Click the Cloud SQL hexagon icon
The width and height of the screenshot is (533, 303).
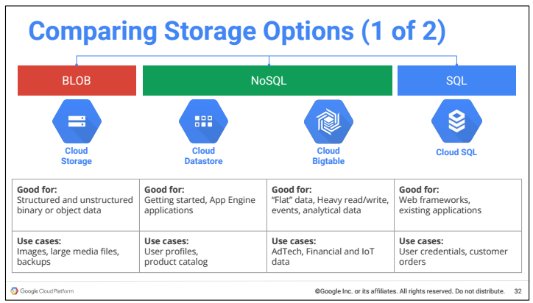point(456,121)
